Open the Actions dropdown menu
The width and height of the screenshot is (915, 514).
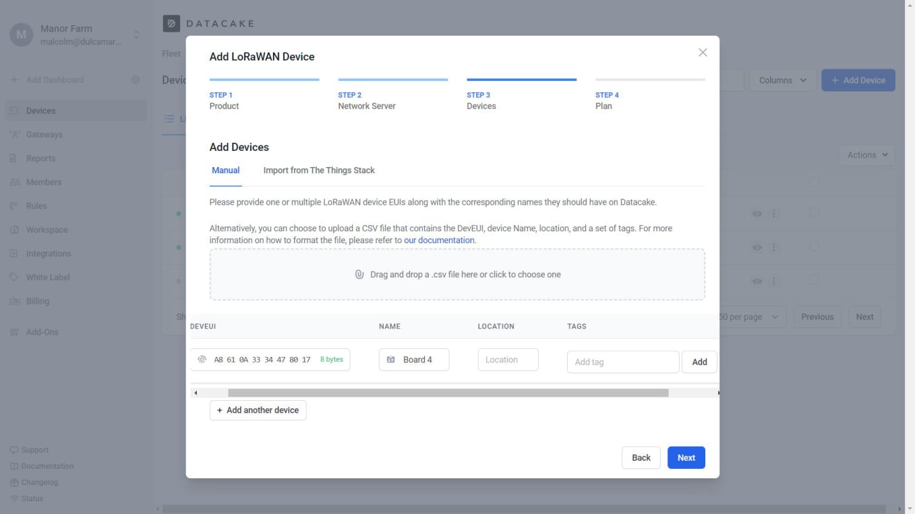pyautogui.click(x=867, y=155)
